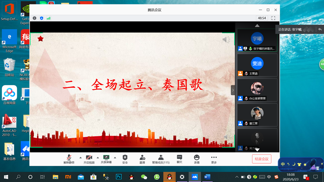
Task: Unmute microphone with 解除静音
Action: [69, 159]
